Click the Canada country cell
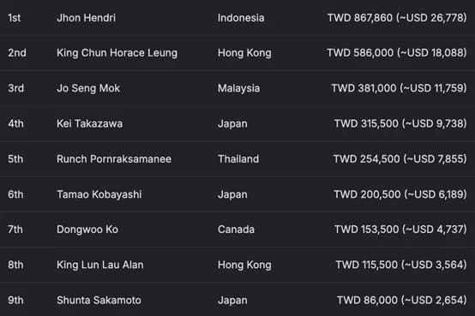The image size is (475, 316). click(236, 230)
